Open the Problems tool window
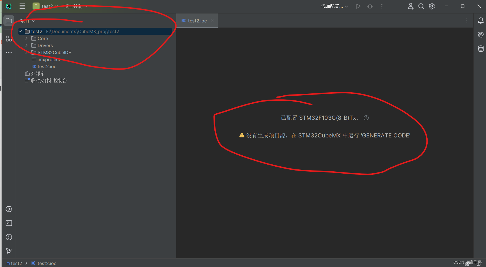The height and width of the screenshot is (267, 486). [x=9, y=237]
